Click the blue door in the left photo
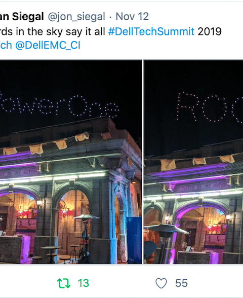Viewport: 243px width, 298px height. [134, 240]
